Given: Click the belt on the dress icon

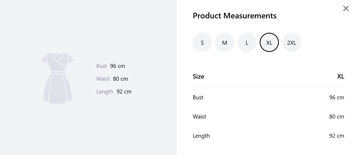Looking at the screenshot, I should [x=58, y=73].
